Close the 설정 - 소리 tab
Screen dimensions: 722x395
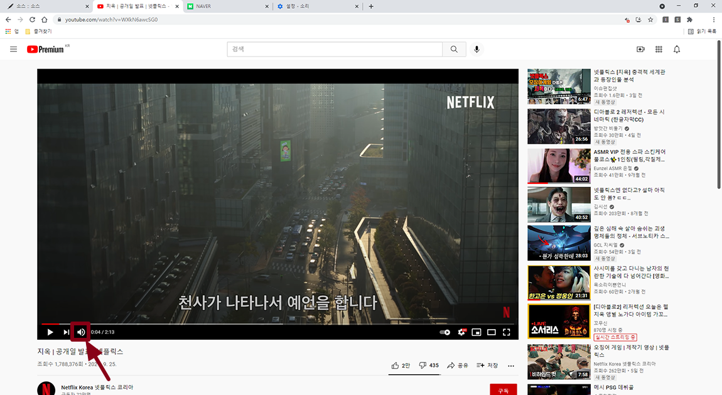pyautogui.click(x=357, y=6)
